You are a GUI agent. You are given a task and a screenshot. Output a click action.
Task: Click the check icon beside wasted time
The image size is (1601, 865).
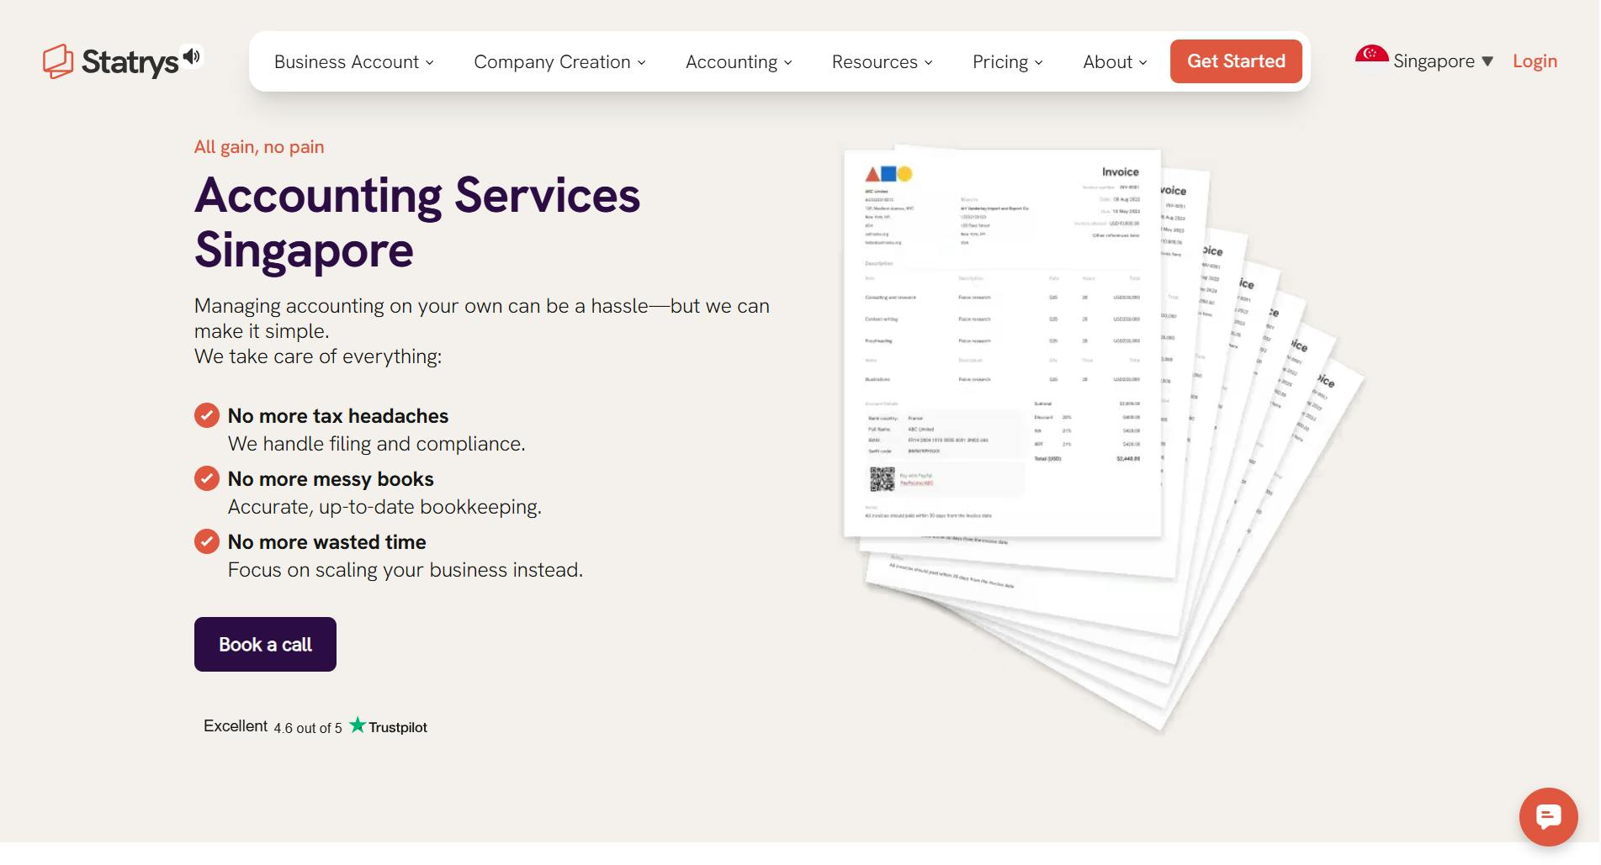(207, 541)
